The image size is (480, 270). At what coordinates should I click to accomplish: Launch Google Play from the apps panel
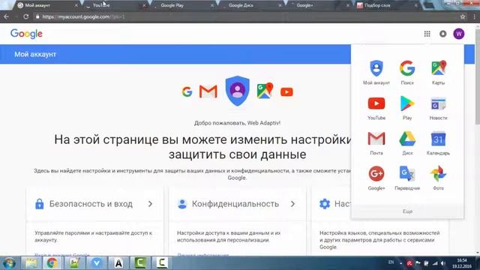407,108
